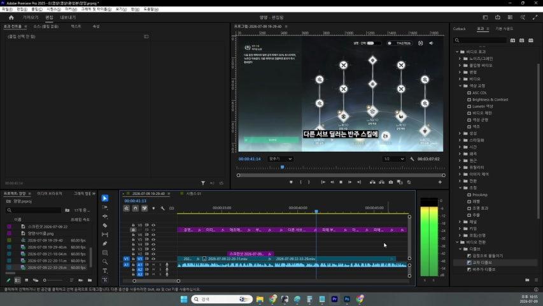The image size is (543, 306).
Task: Open the Cutback panel tab
Action: pyautogui.click(x=459, y=29)
